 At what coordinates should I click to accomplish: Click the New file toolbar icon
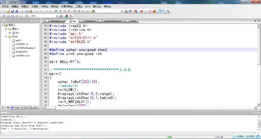(x=4, y=11)
